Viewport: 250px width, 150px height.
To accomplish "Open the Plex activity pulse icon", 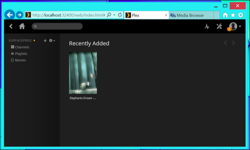I will pyautogui.click(x=207, y=26).
